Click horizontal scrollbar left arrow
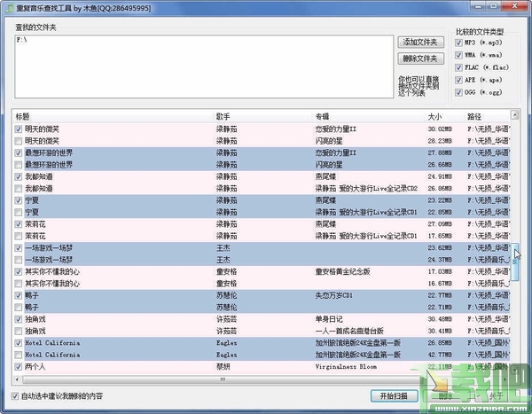Image resolution: width=532 pixels, height=414 pixels. (17, 379)
